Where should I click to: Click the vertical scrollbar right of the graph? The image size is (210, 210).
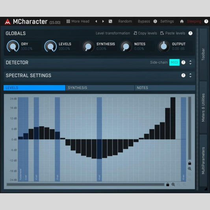[x=190, y=128]
